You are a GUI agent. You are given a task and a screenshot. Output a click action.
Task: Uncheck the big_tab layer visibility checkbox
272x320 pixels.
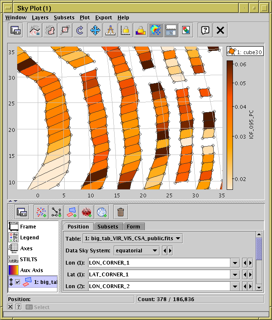click(x=18, y=282)
